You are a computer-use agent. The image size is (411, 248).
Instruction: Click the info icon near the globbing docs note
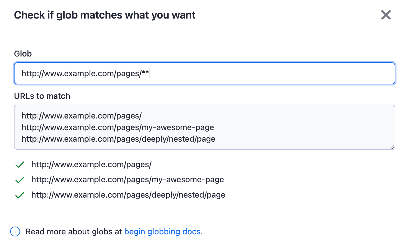pos(15,231)
